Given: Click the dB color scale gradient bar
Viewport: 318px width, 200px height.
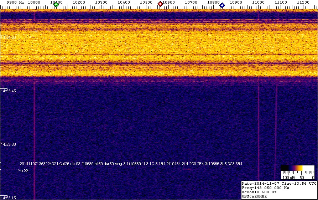Looking at the screenshot, I should click(x=297, y=168).
